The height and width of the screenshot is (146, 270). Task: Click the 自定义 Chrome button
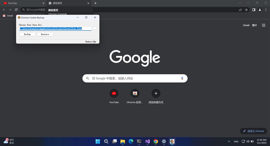[x=254, y=131]
